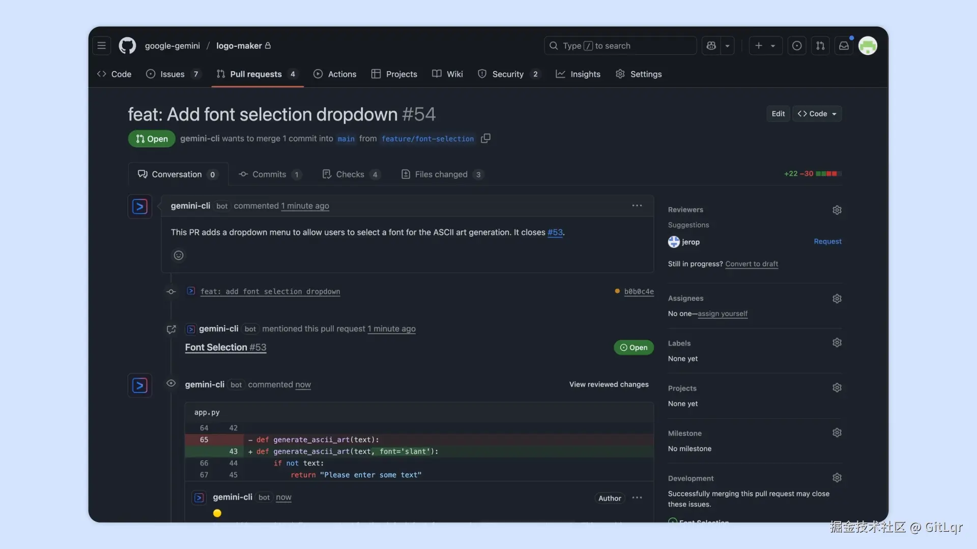
Task: Open the issues icon in the header
Action: (x=797, y=46)
